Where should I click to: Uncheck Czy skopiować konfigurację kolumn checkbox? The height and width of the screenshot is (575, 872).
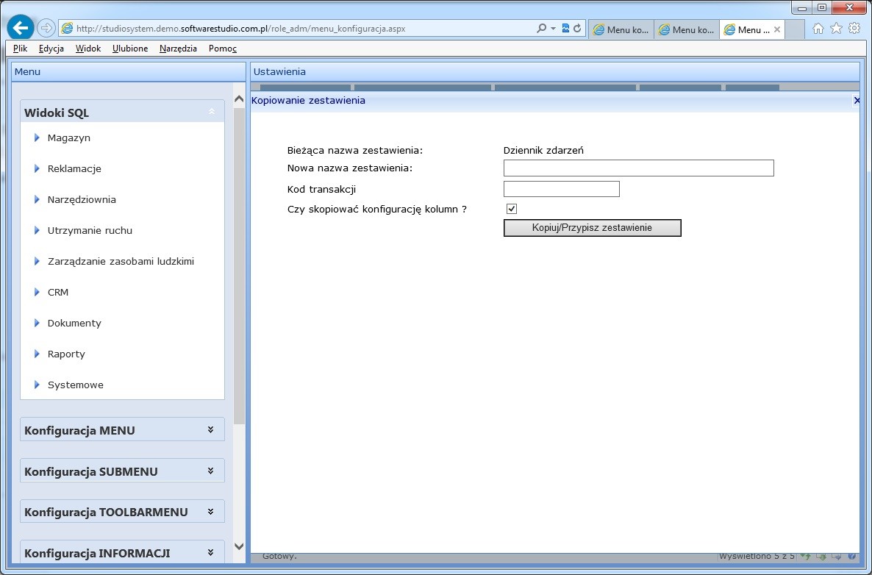512,209
